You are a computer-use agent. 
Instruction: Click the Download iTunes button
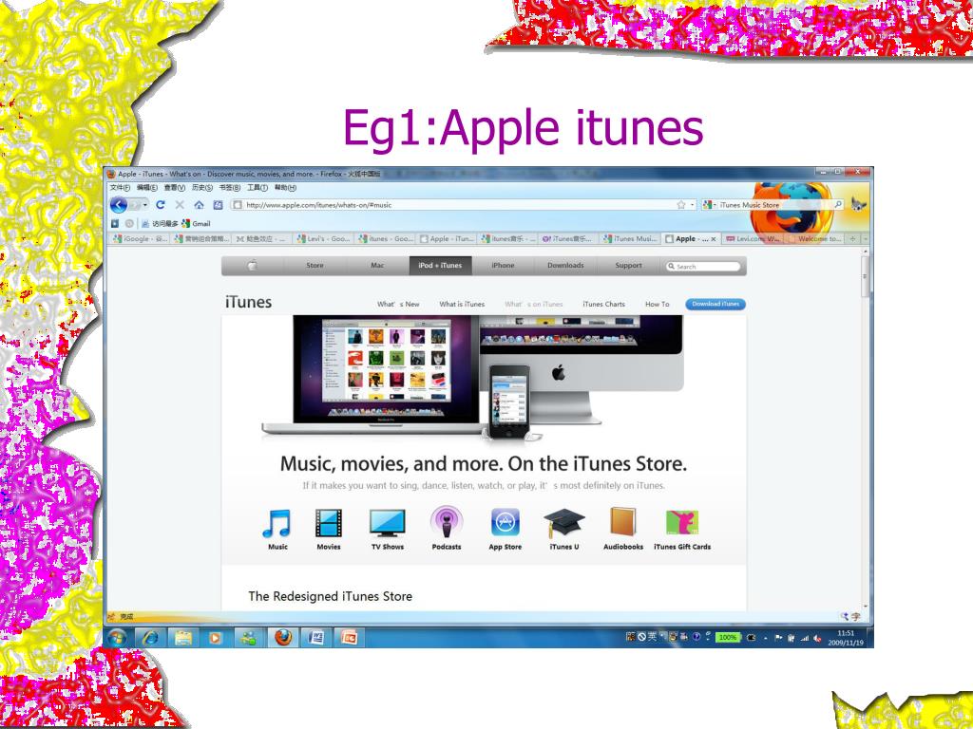click(715, 305)
